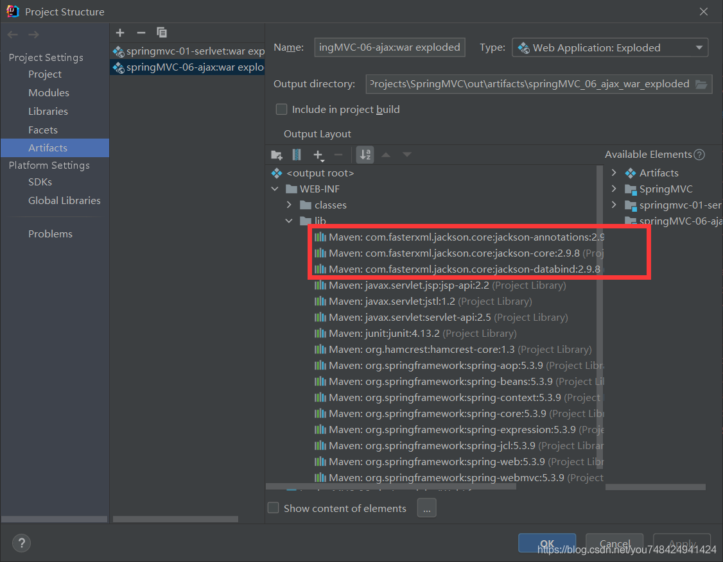Click the Apply button
Viewport: 723px width, 562px height.
coord(682,543)
